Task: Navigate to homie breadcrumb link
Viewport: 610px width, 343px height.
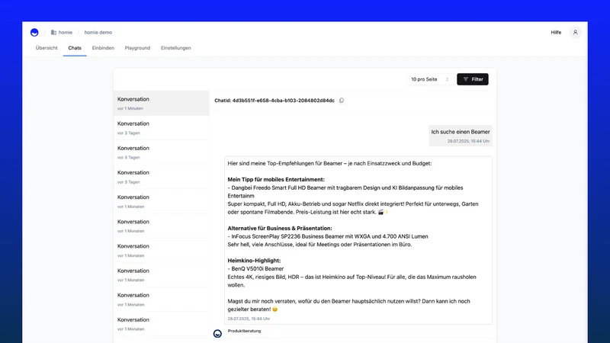Action: point(66,32)
